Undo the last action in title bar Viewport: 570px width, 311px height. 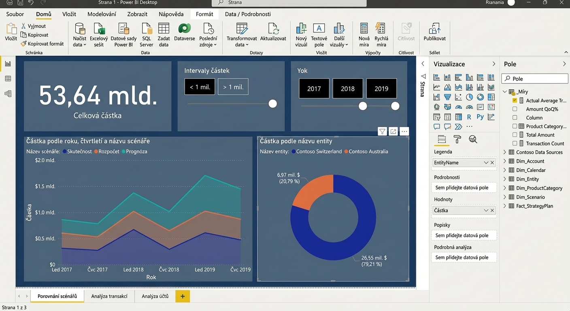[31, 2]
